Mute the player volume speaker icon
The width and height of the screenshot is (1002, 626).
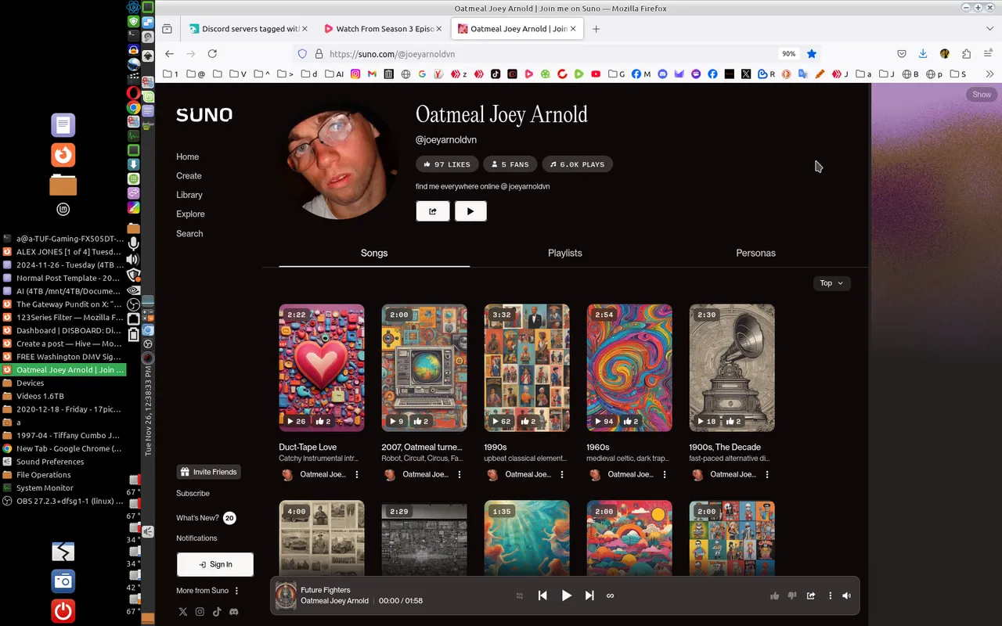pyautogui.click(x=846, y=595)
